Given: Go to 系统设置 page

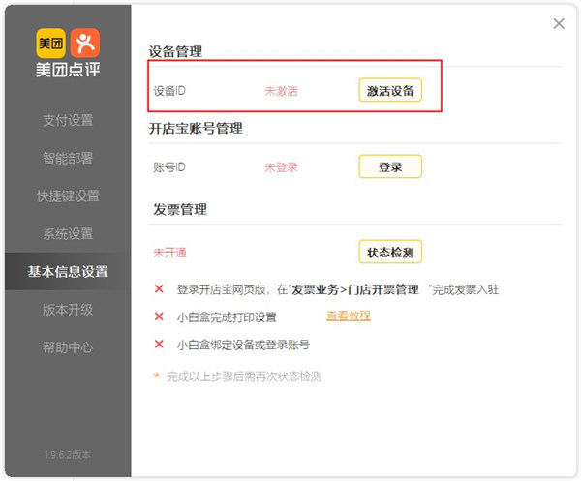Looking at the screenshot, I should (x=68, y=234).
